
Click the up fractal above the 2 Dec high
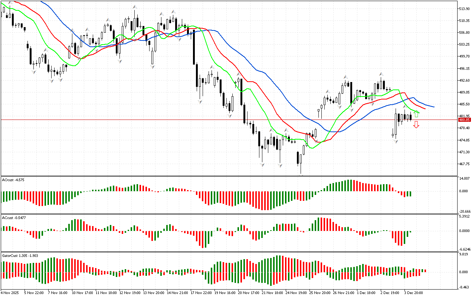(380, 74)
